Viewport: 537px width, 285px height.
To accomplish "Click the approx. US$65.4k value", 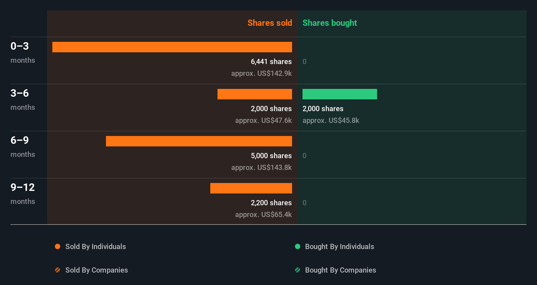I will coord(263,214).
